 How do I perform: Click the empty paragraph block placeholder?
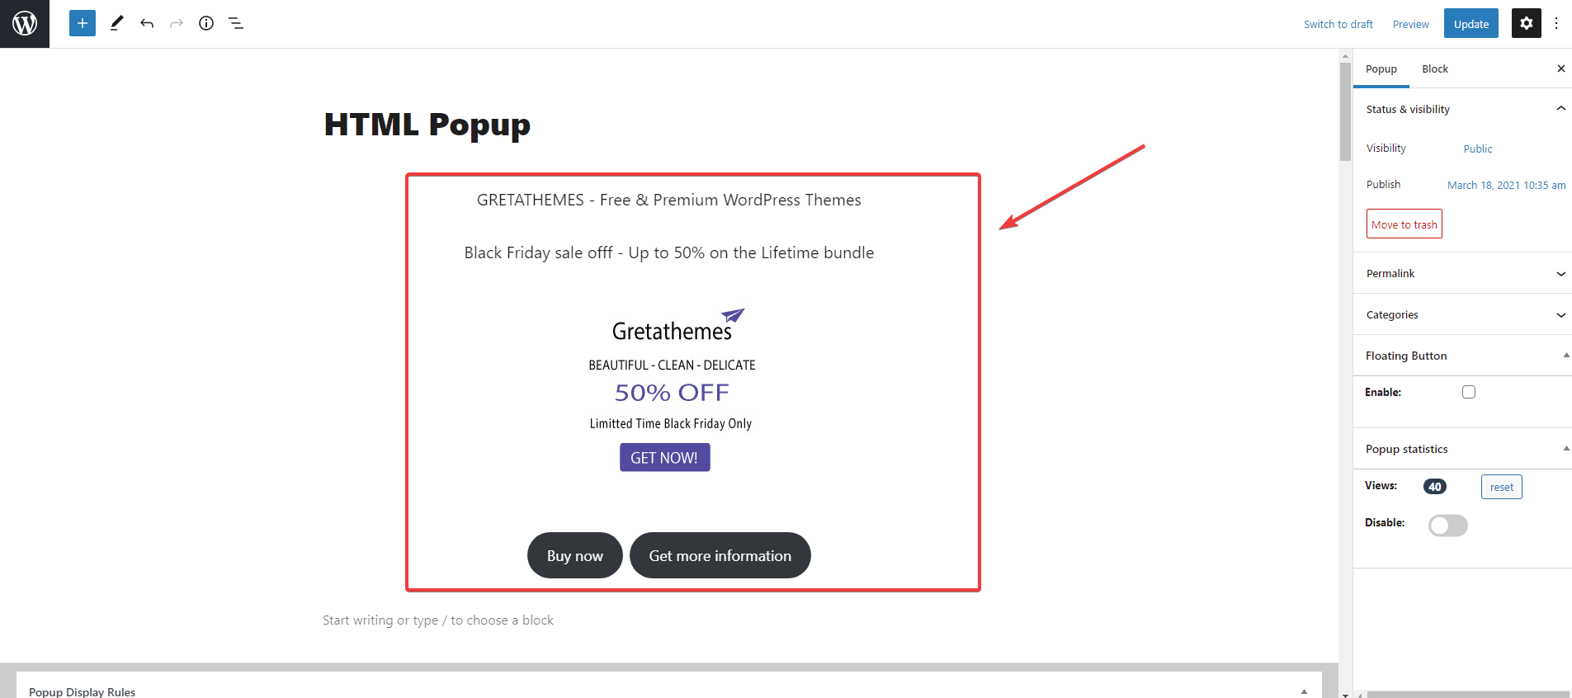click(x=438, y=620)
